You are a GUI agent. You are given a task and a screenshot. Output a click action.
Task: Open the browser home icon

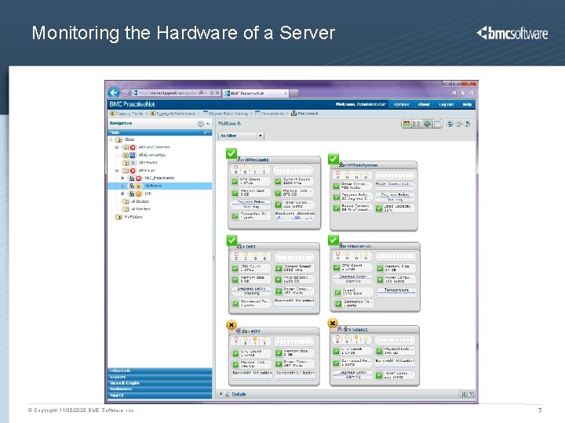454,92
